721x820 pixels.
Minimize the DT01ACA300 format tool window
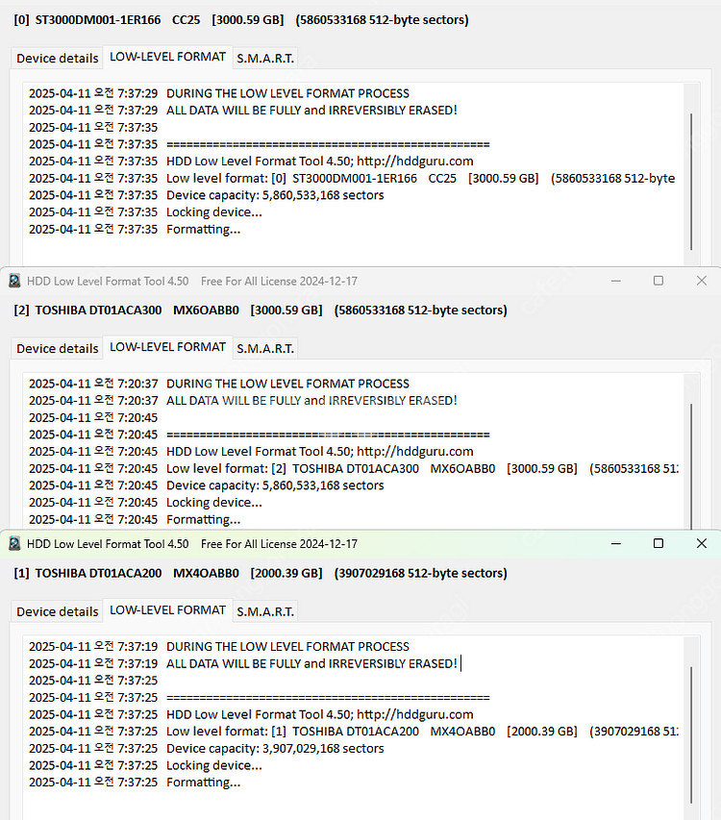[616, 281]
